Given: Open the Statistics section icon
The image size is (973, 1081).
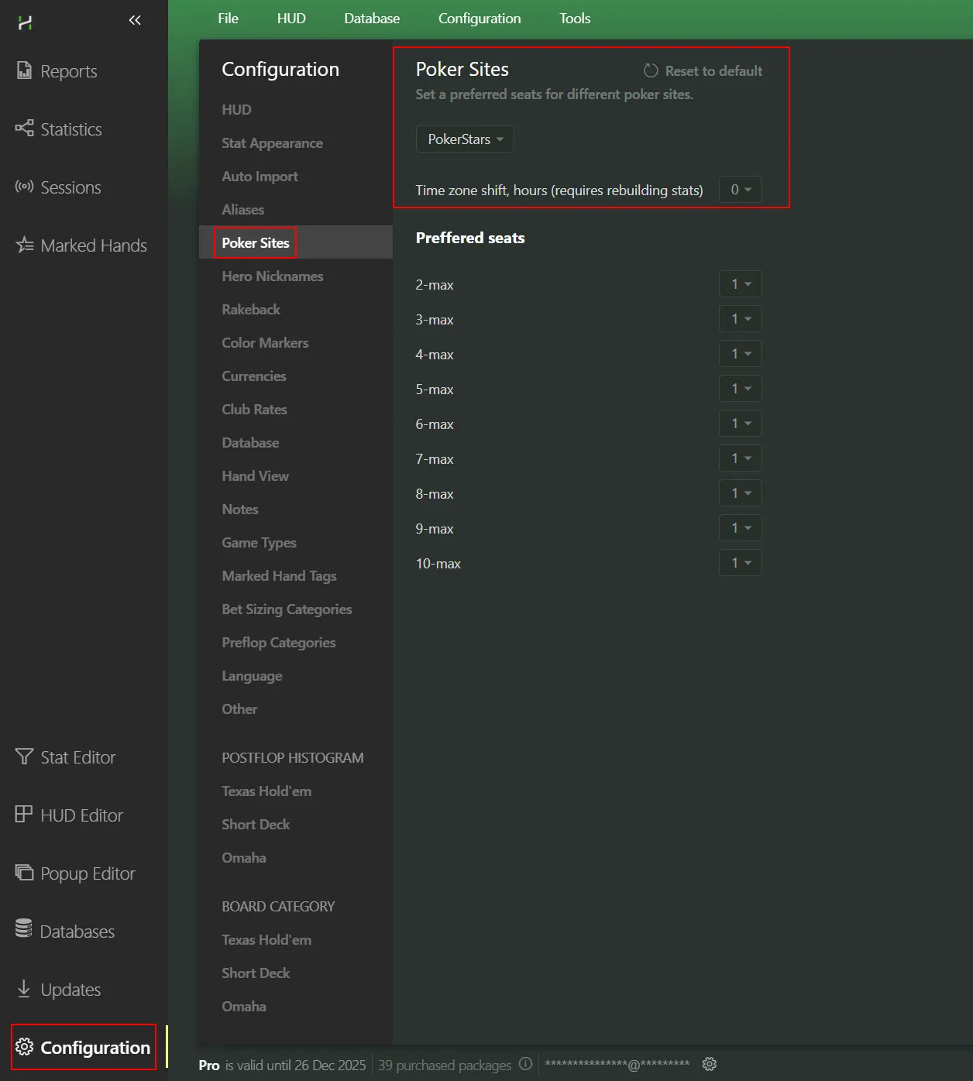Looking at the screenshot, I should tap(24, 129).
